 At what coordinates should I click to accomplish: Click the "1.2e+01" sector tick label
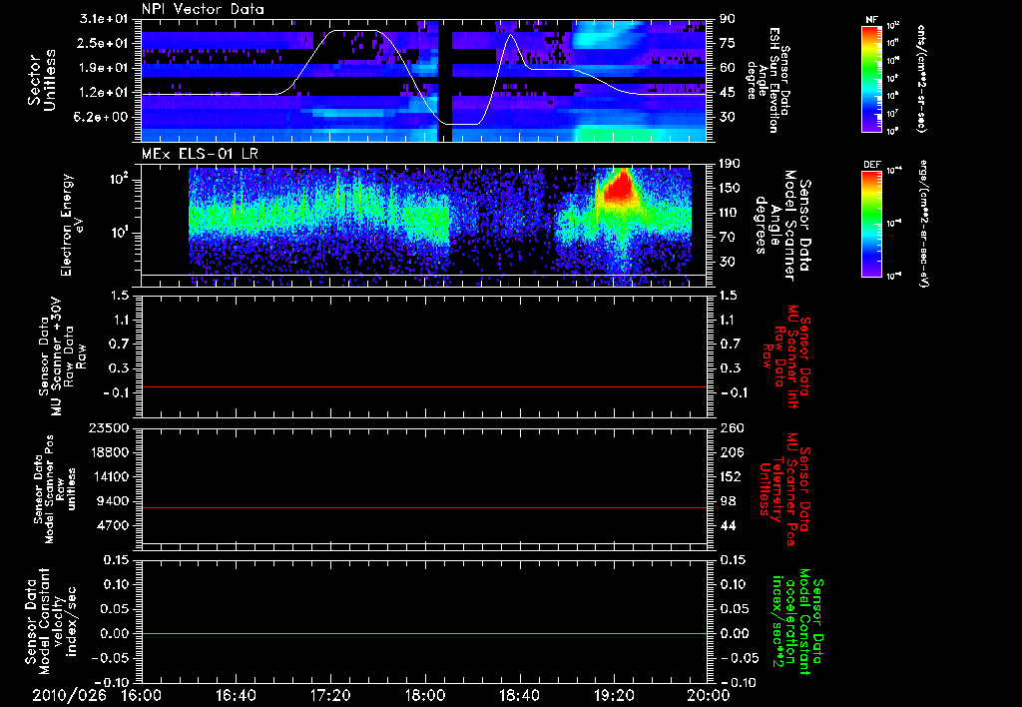tap(105, 93)
